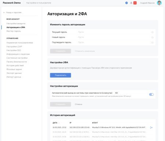Click the red notification counter badge
Image resolution: width=165 pixels, height=141 pixels.
point(135,3)
